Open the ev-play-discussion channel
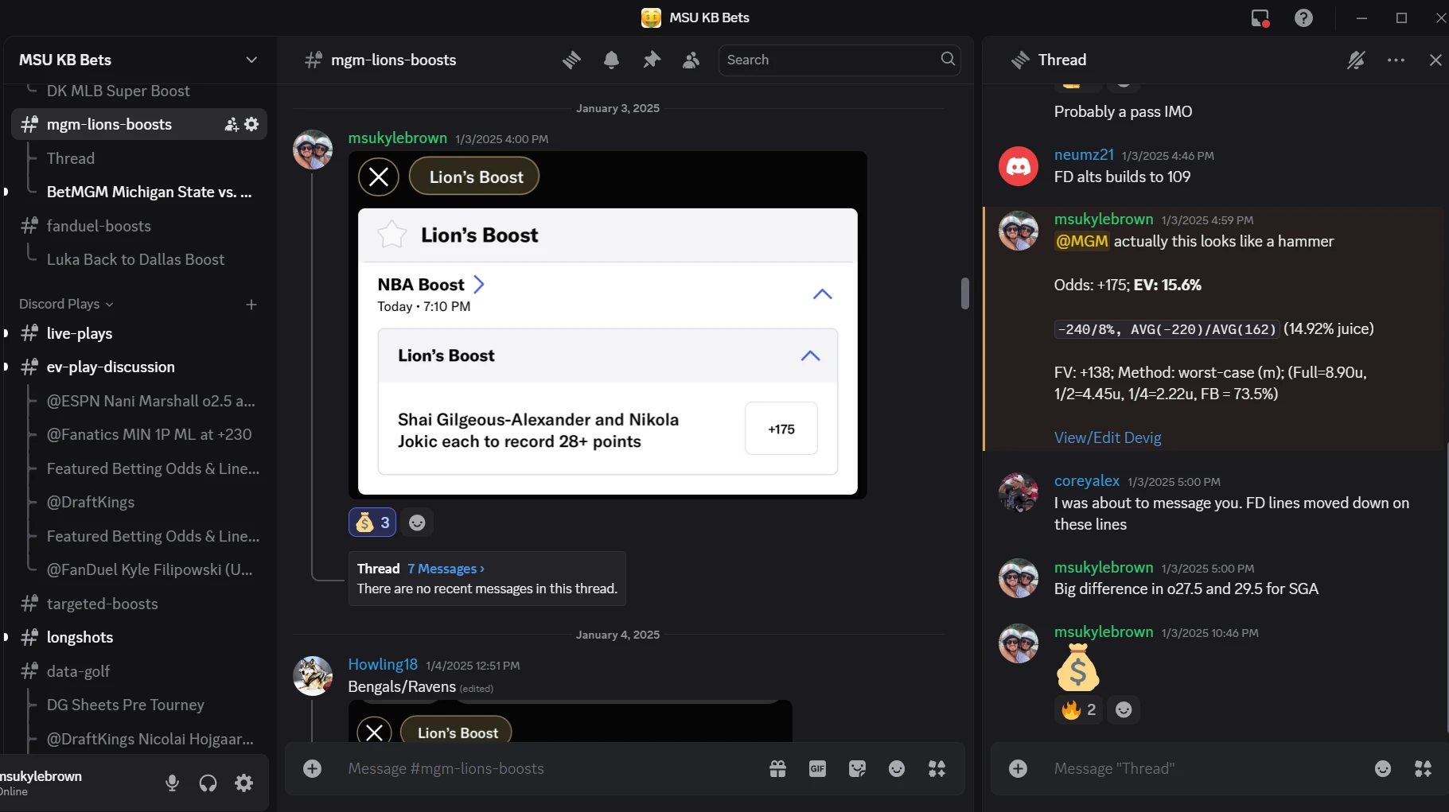1449x812 pixels. (x=139, y=367)
